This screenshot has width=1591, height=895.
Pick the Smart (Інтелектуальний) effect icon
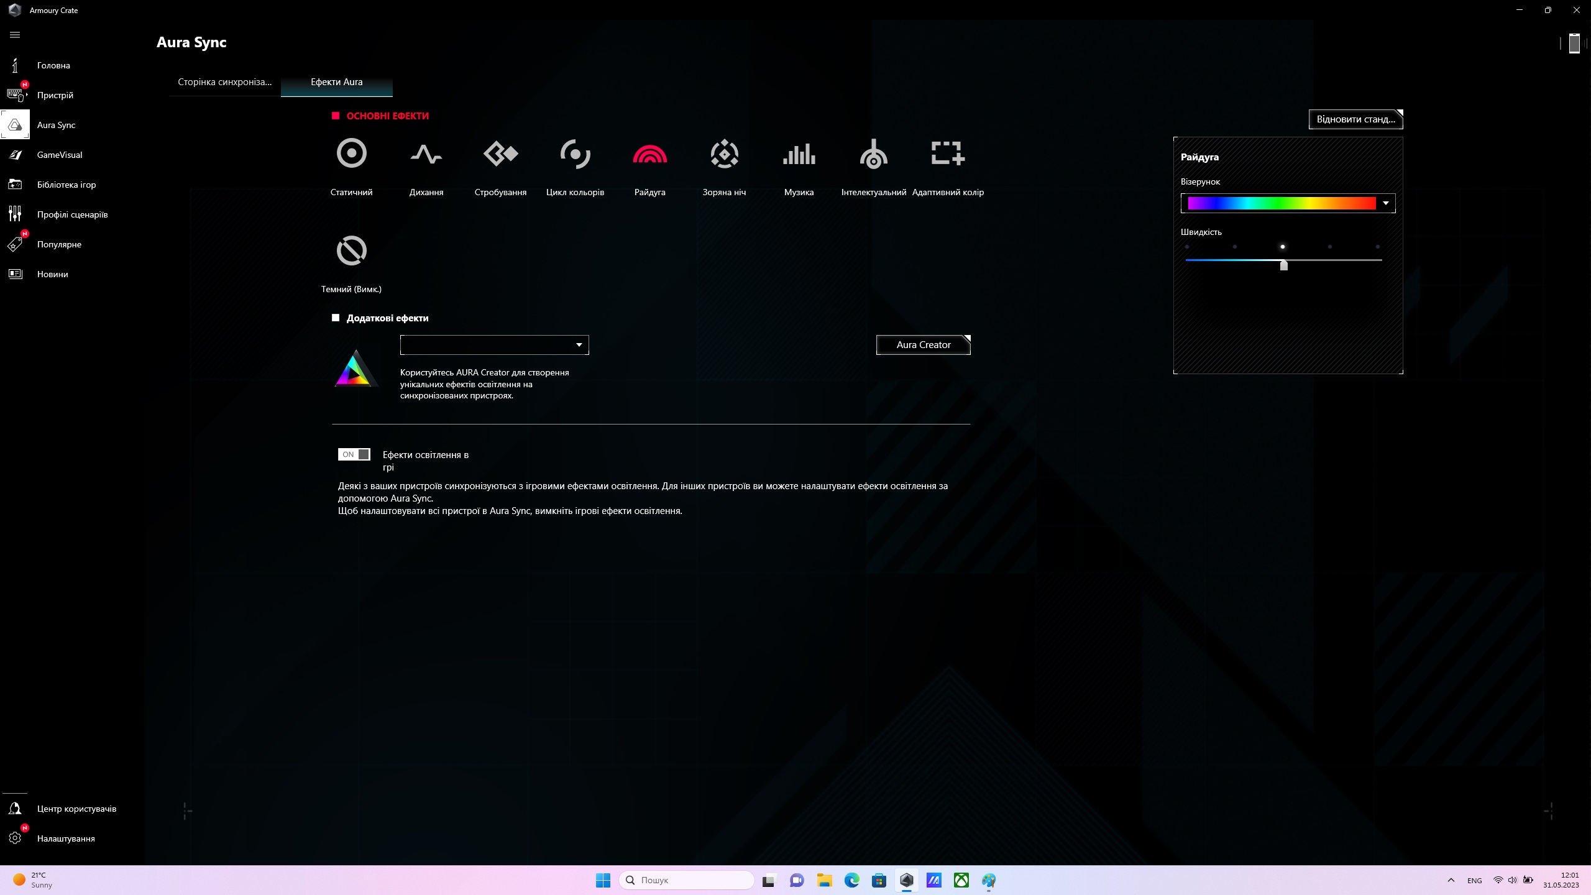coord(873,154)
